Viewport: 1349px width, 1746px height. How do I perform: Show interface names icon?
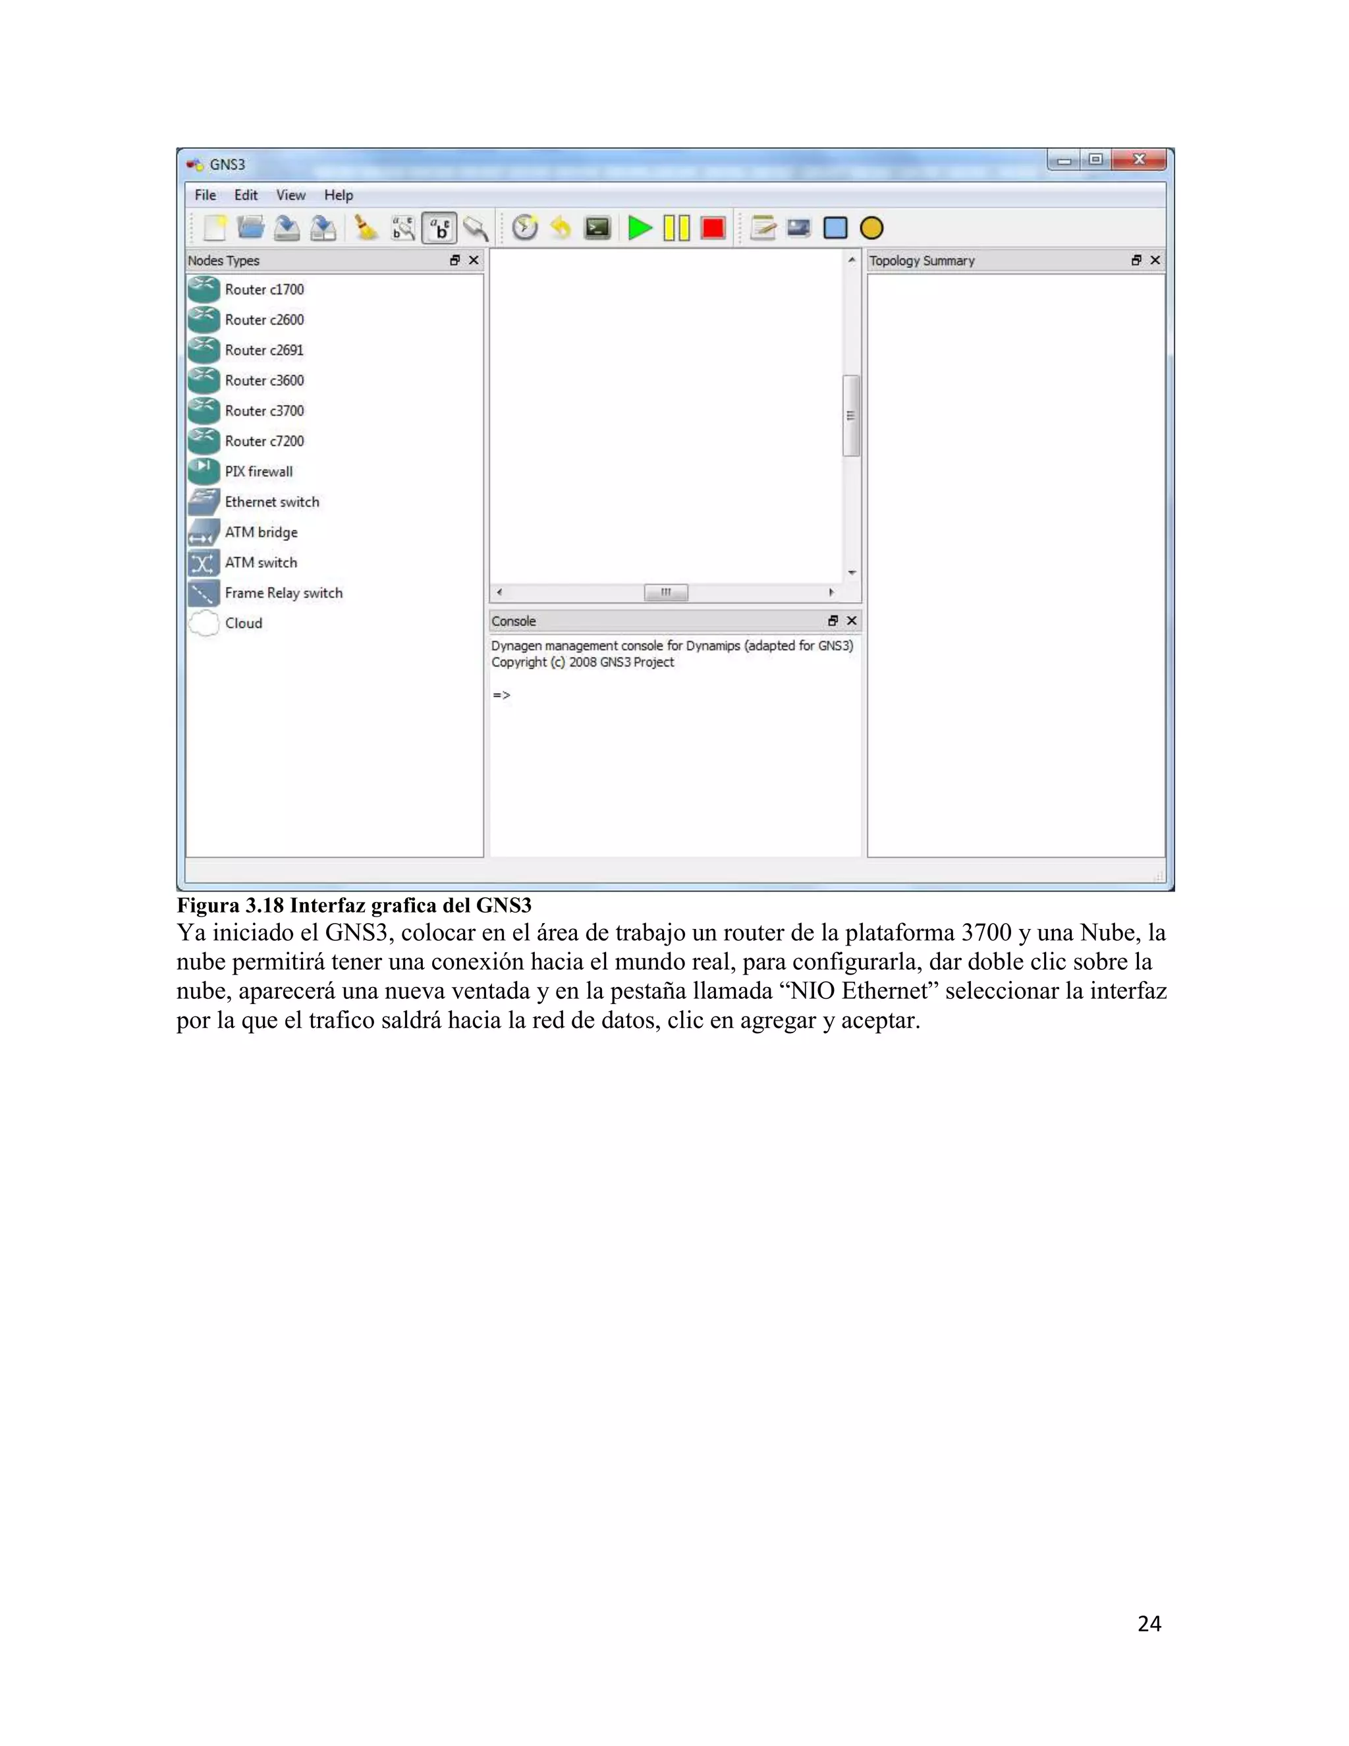tap(404, 229)
